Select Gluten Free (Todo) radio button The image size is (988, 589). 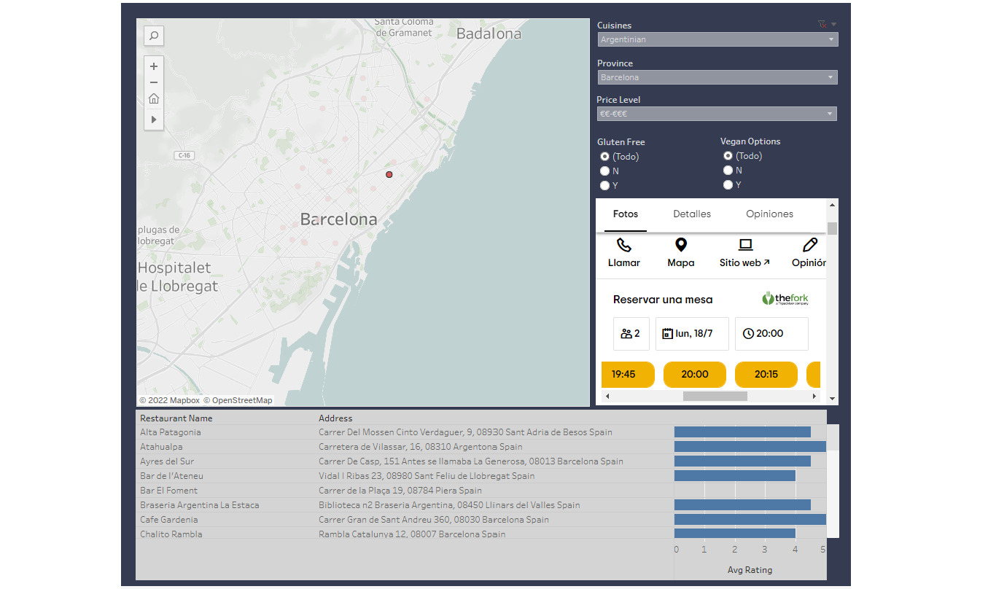click(604, 157)
